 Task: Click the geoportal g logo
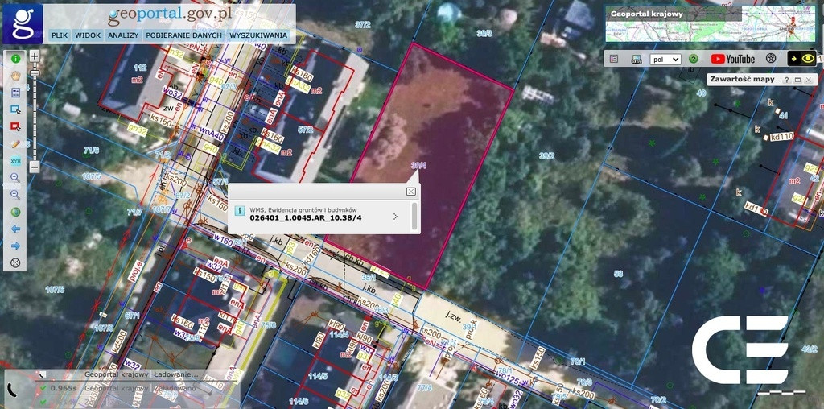point(22,24)
